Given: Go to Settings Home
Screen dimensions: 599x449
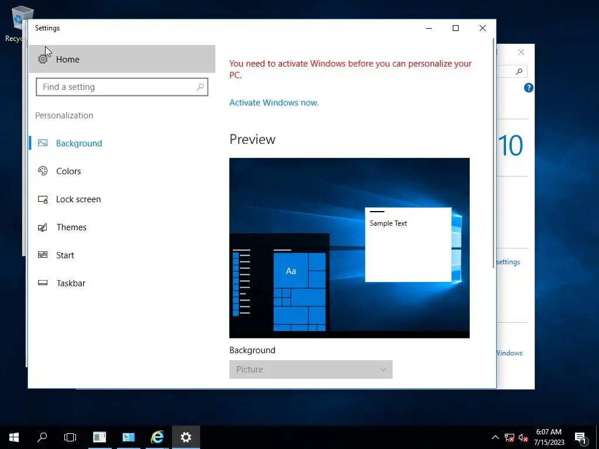Looking at the screenshot, I should coord(122,59).
